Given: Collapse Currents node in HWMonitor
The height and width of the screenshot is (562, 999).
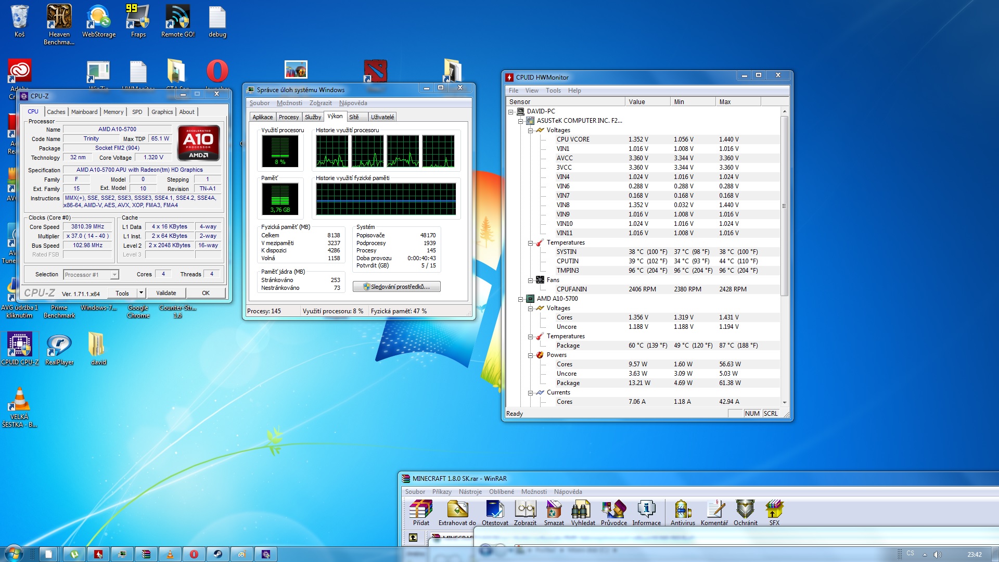Looking at the screenshot, I should point(530,392).
